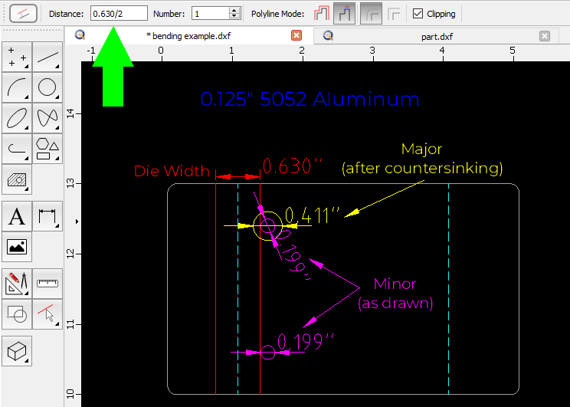Close the bending example.dxf tab

pyautogui.click(x=296, y=36)
